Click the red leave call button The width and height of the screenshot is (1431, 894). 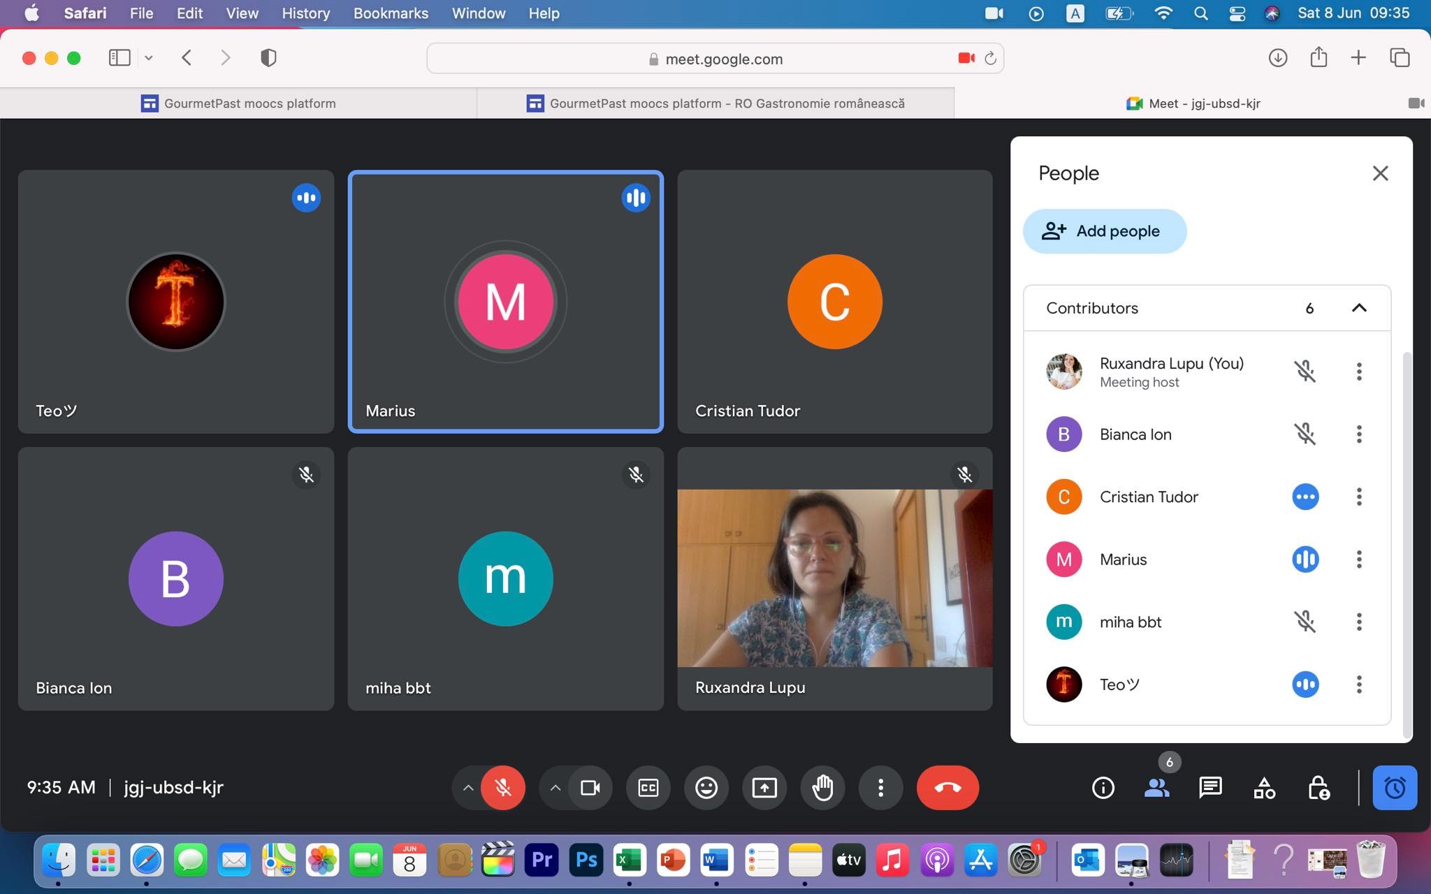click(x=947, y=788)
